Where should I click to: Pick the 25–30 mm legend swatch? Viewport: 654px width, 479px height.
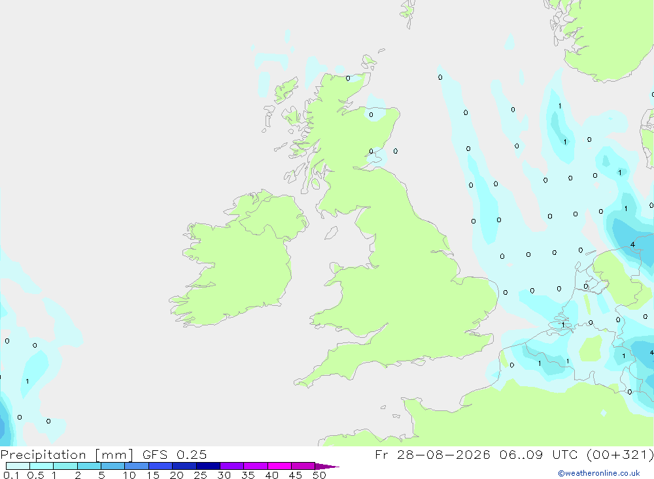click(x=208, y=466)
